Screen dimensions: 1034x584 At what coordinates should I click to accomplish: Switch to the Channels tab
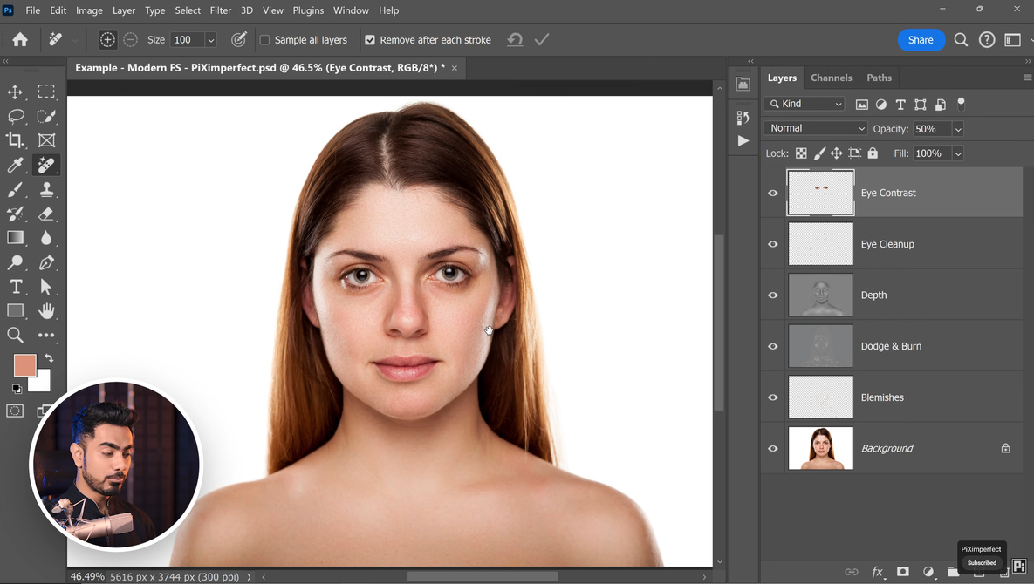point(831,78)
